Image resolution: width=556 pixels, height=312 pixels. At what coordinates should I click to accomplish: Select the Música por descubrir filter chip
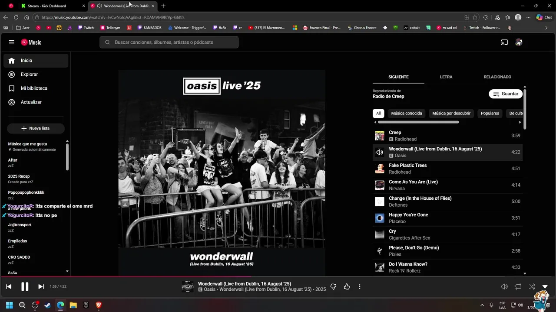click(x=451, y=114)
